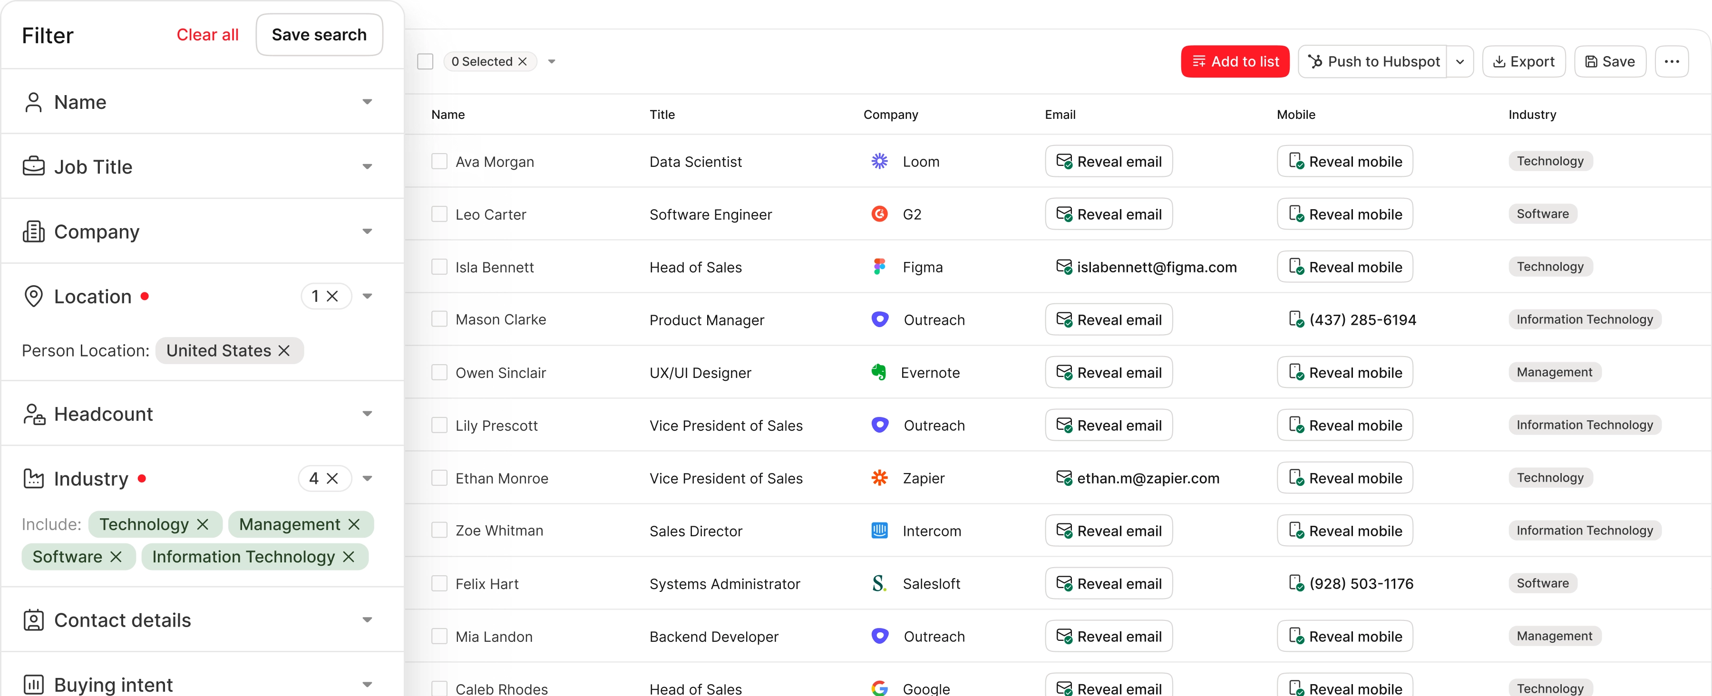Clear the 4 Industry filters badge

[x=333, y=478]
